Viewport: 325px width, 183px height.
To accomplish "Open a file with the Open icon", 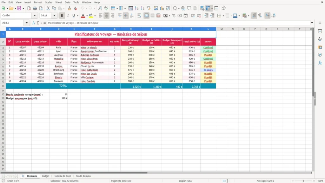I will pos(11,8).
